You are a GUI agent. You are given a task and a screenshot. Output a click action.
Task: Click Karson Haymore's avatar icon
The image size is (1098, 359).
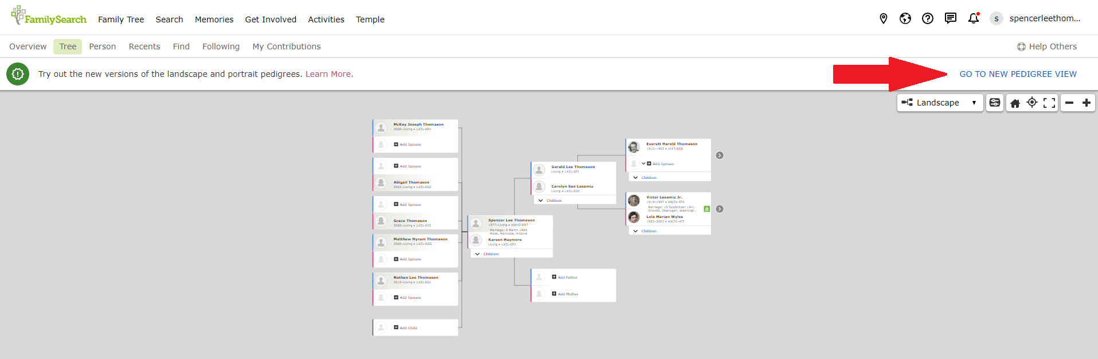[x=476, y=240]
